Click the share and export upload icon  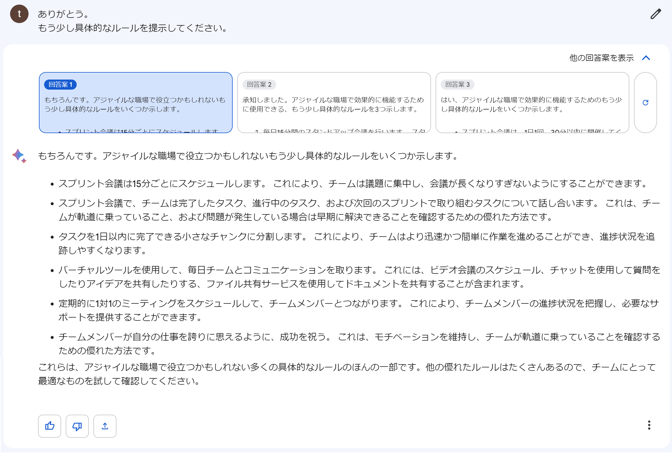(x=105, y=426)
